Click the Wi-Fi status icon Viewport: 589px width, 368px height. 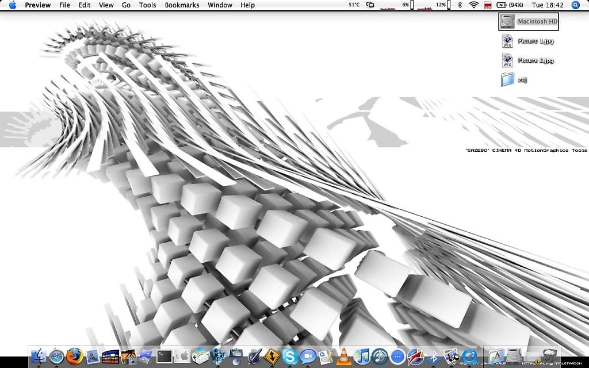[x=474, y=5]
